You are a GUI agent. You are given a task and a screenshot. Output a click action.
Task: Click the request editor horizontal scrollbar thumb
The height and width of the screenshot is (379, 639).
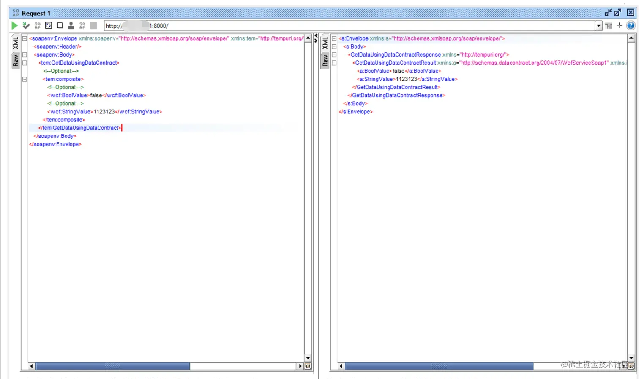[113, 366]
